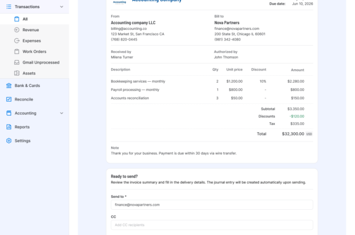Click the Settings gear icon
The width and height of the screenshot is (355, 235).
(x=9, y=141)
